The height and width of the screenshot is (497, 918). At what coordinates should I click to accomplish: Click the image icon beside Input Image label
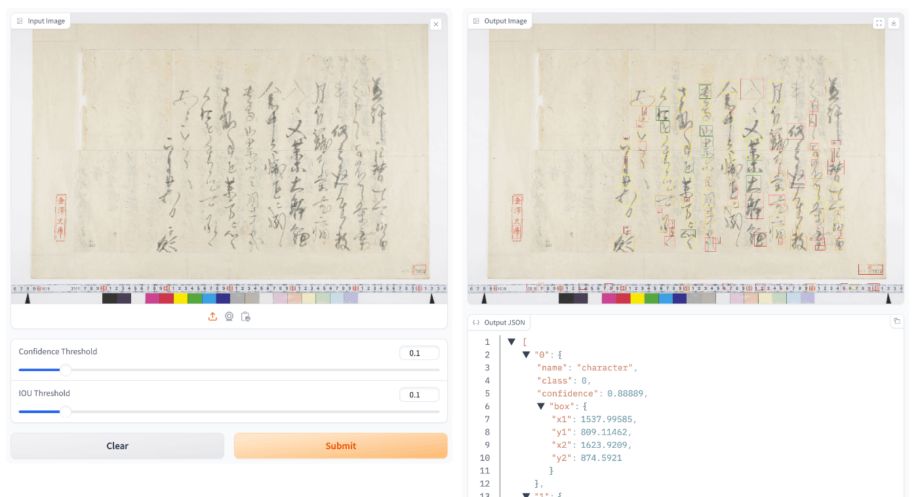coord(20,21)
